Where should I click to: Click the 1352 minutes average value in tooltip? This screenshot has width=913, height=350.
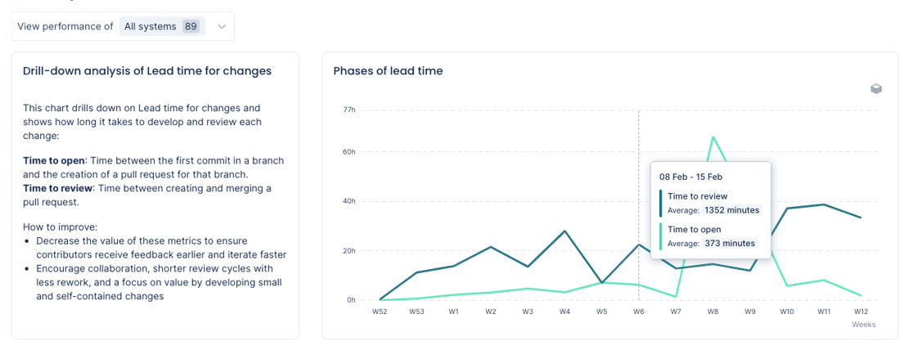(731, 210)
